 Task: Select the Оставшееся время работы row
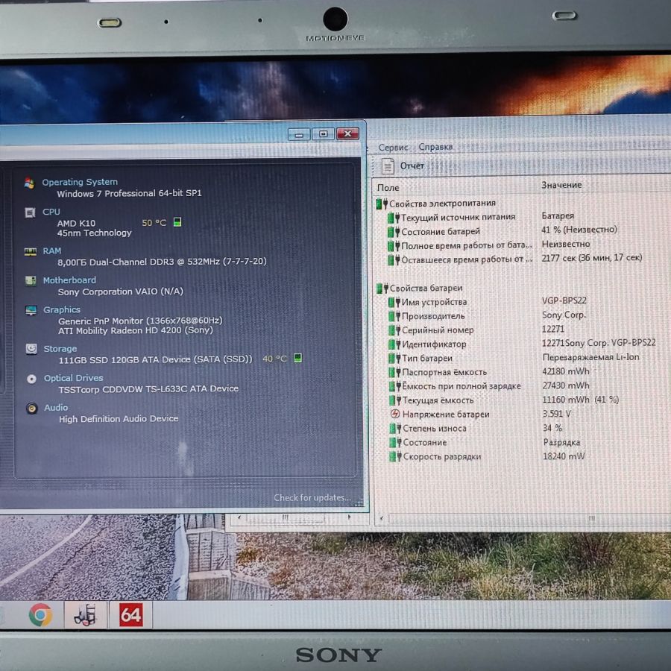pyautogui.click(x=522, y=259)
